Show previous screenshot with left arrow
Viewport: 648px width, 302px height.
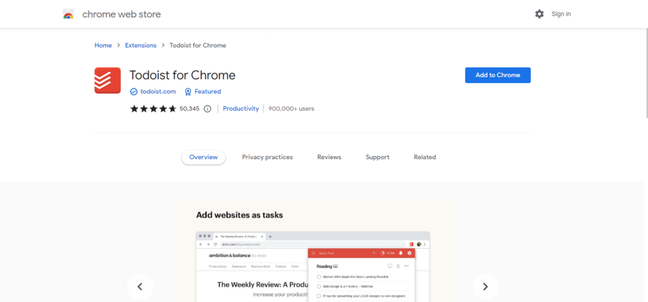tap(140, 286)
